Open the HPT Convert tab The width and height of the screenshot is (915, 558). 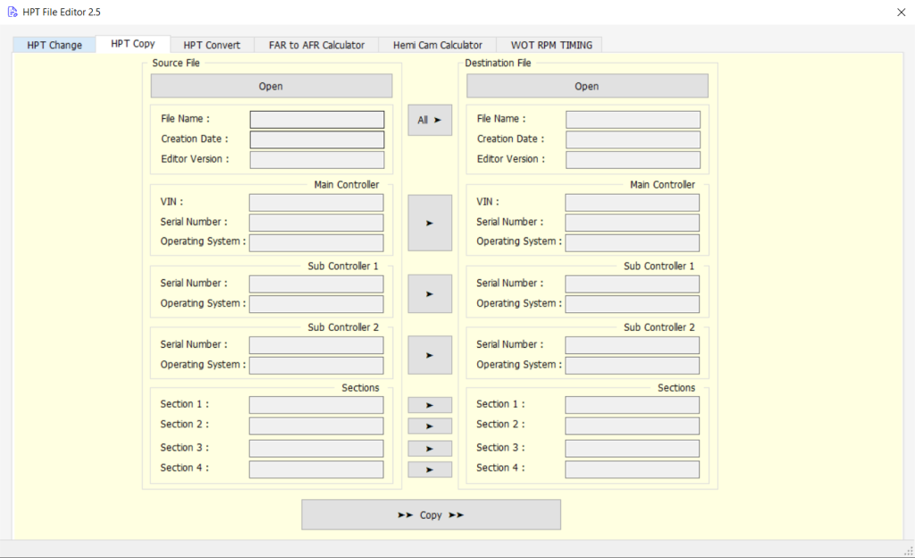pos(212,44)
